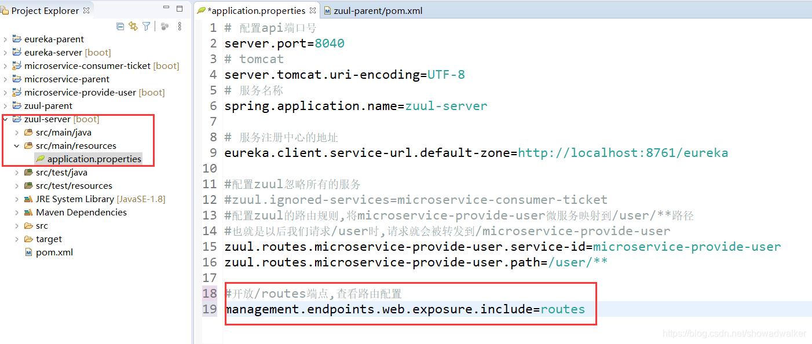Close the application.properties editor tab
The width and height of the screenshot is (812, 344).
(313, 10)
